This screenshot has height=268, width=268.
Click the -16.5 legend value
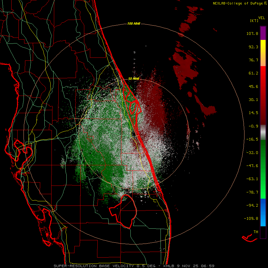[x=252, y=139]
